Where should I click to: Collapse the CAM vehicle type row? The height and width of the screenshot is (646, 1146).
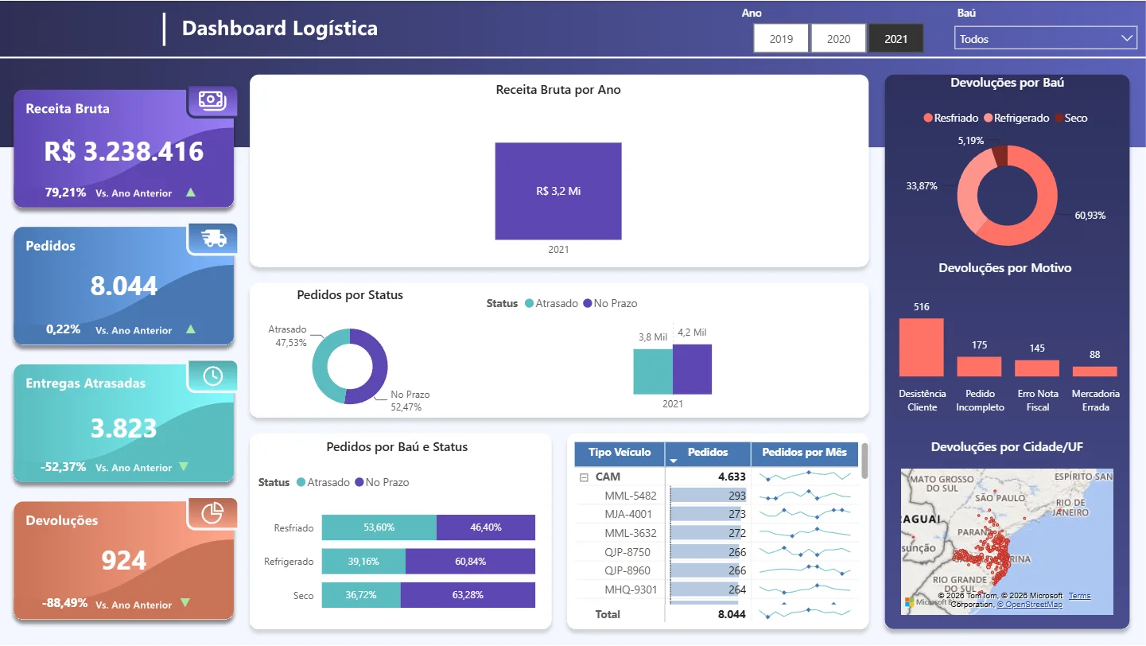tap(584, 477)
